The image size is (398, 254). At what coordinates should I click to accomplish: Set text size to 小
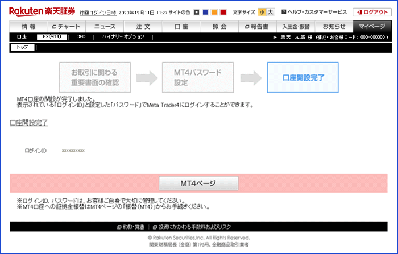point(262,12)
